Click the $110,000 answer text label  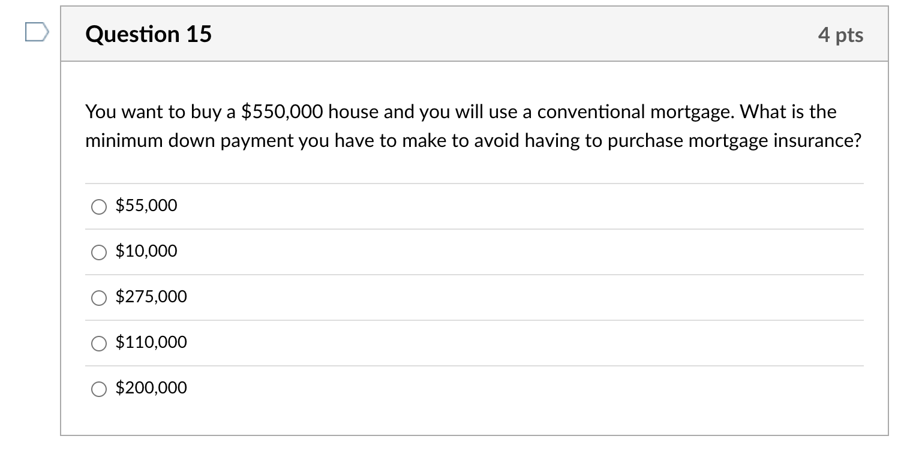(151, 342)
